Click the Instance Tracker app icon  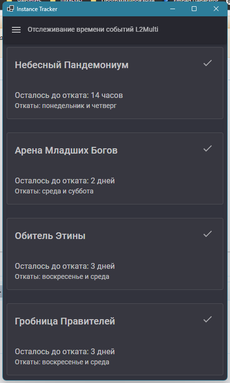[x=11, y=9]
